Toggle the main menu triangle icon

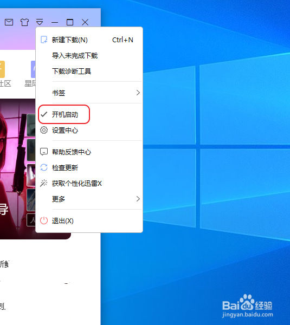[40, 22]
